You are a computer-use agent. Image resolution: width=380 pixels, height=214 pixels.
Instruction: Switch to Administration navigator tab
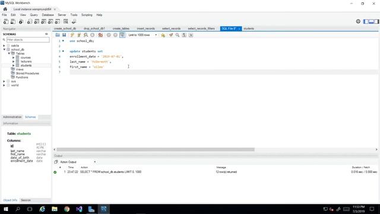(12, 117)
